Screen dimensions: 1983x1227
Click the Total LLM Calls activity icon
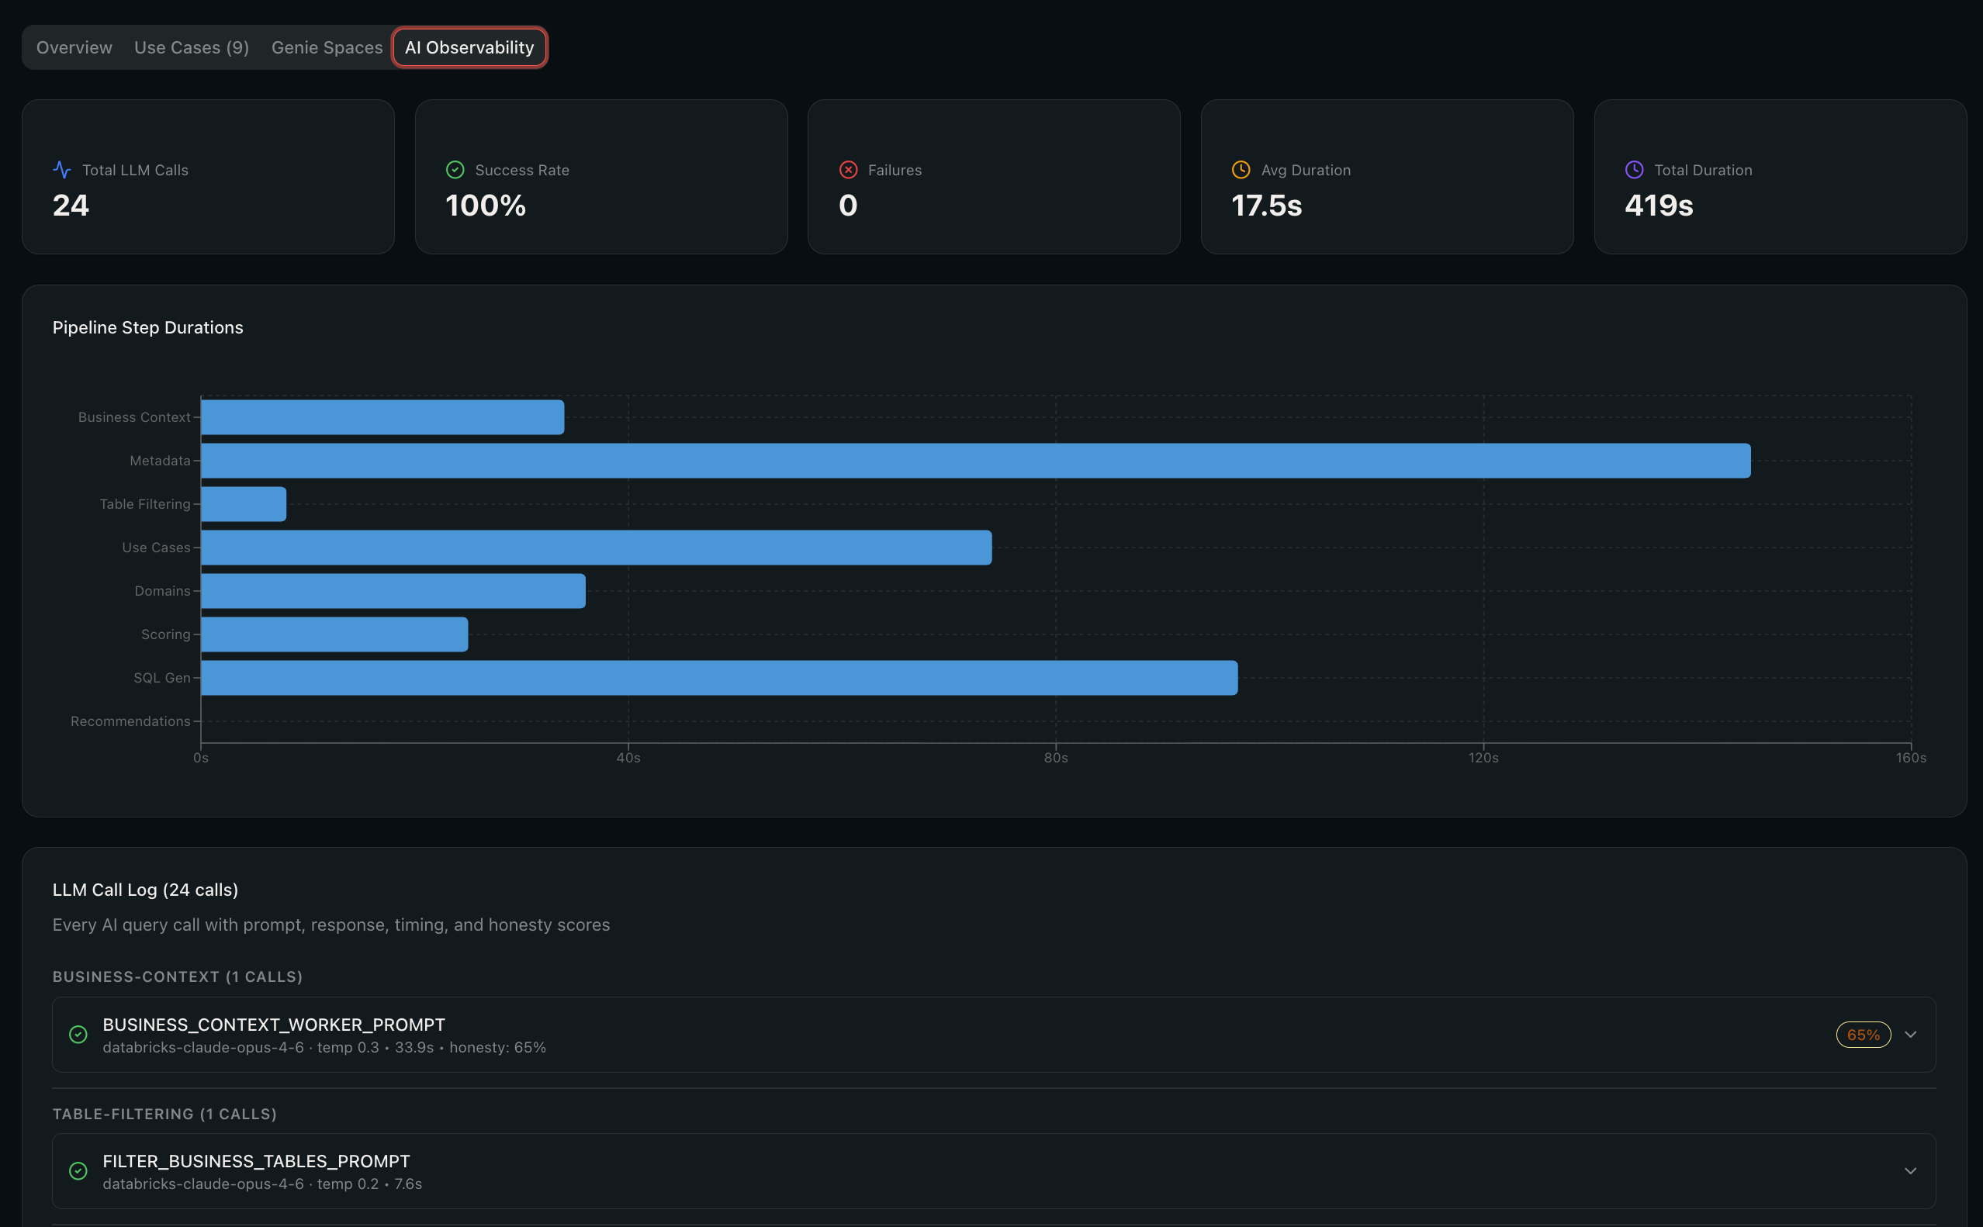point(62,170)
